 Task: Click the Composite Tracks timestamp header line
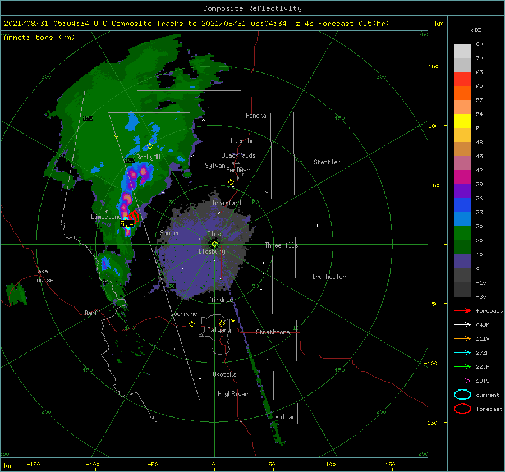pyautogui.click(x=196, y=24)
